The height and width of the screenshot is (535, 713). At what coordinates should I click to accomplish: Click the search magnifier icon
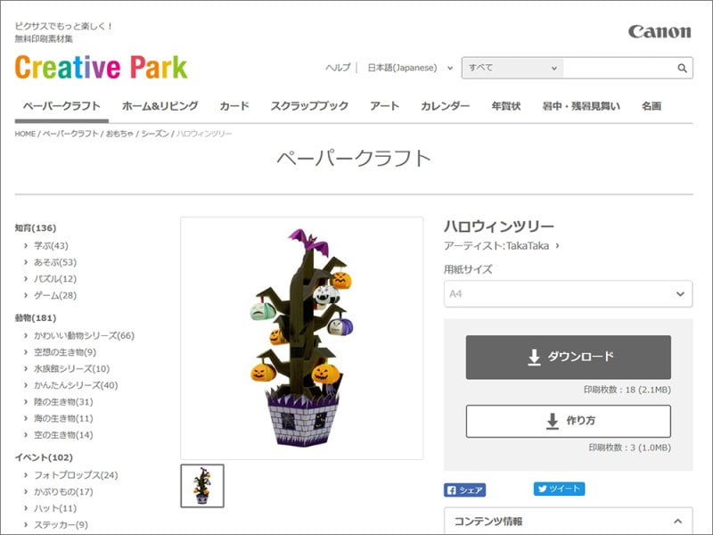point(680,67)
